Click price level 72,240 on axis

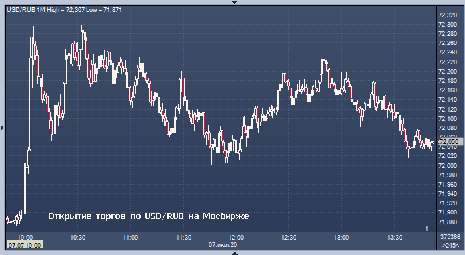[448, 52]
